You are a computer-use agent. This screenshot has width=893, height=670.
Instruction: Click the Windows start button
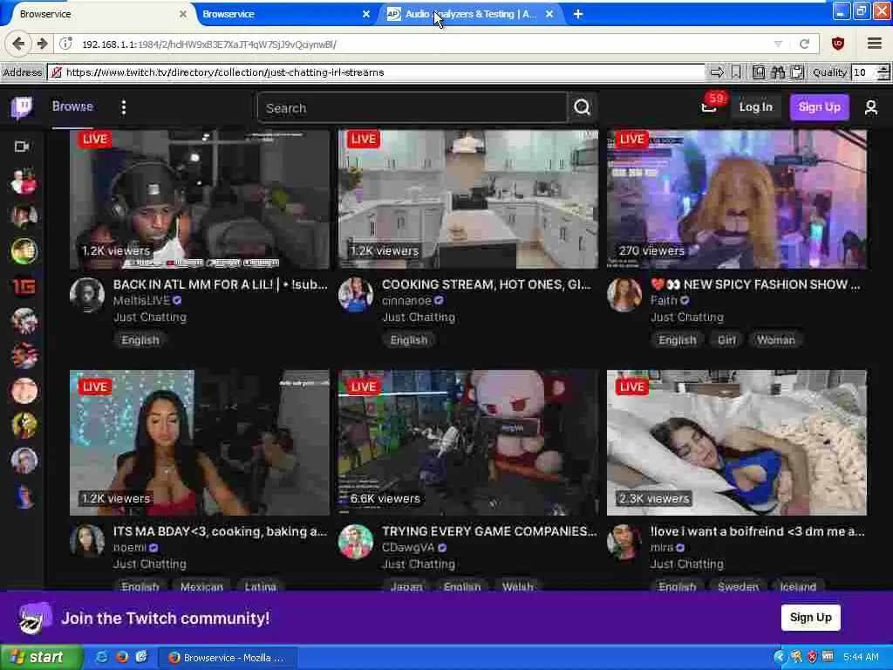point(40,658)
